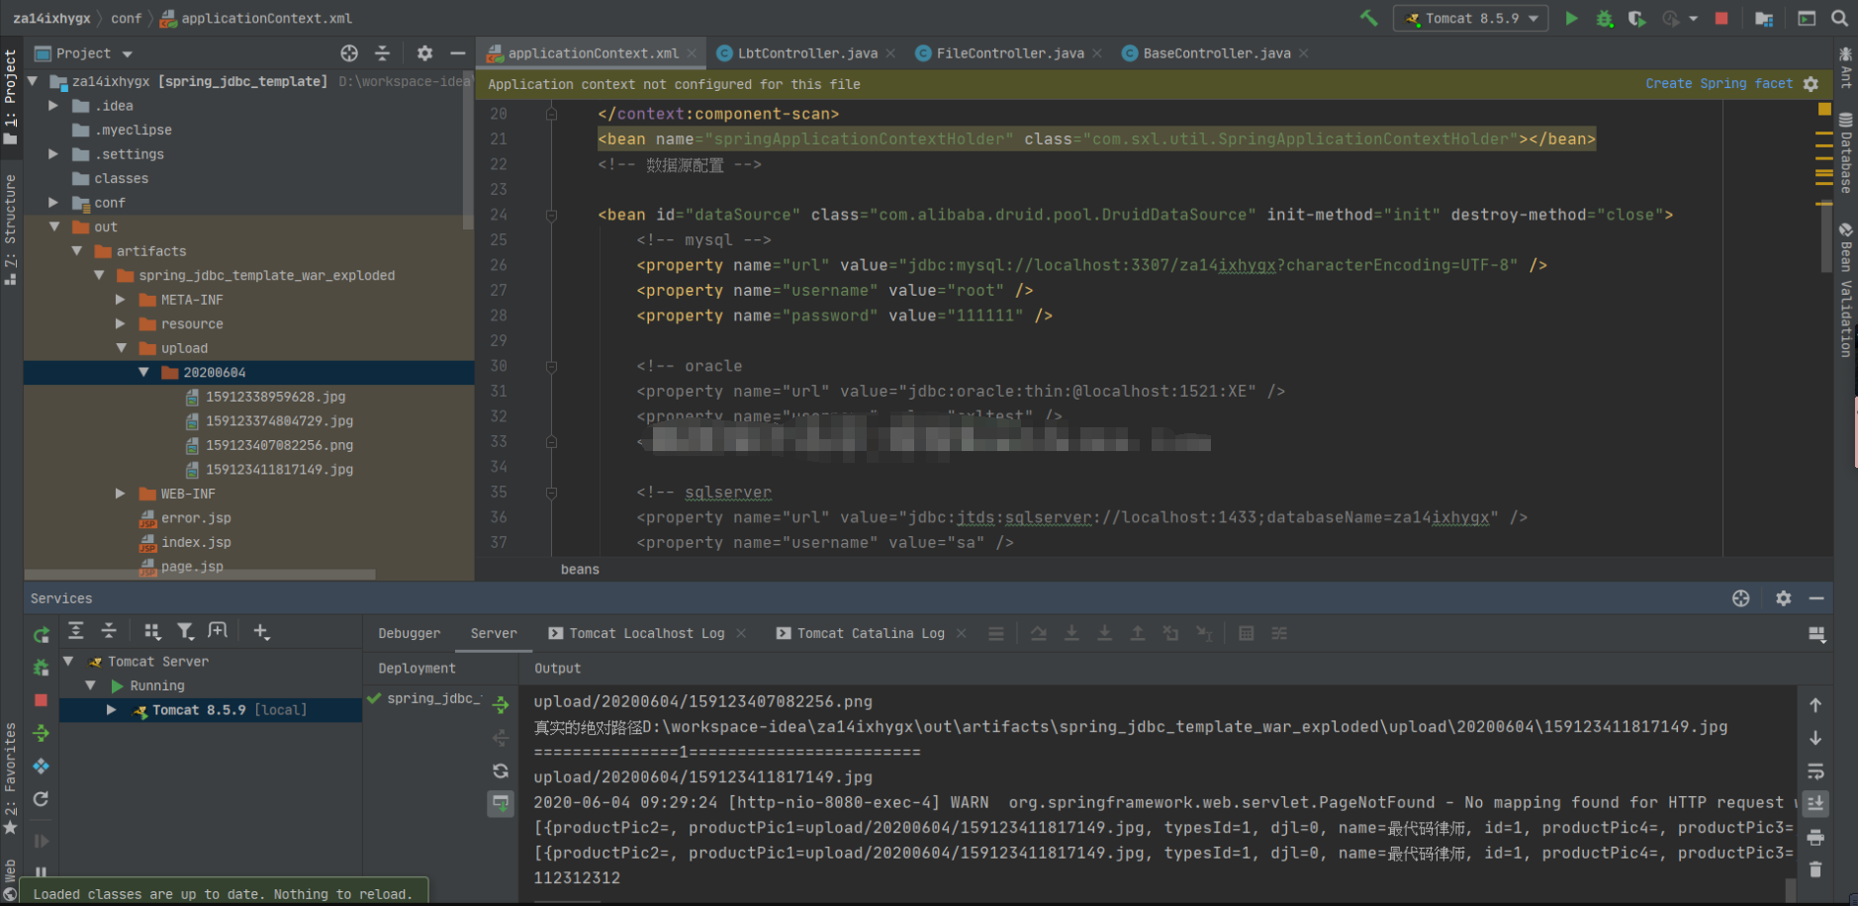Add a service with the plus icon
Screen dimensions: 1858x906
[x=261, y=631]
